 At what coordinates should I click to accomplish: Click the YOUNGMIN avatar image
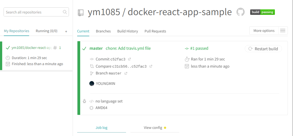[x=92, y=84]
